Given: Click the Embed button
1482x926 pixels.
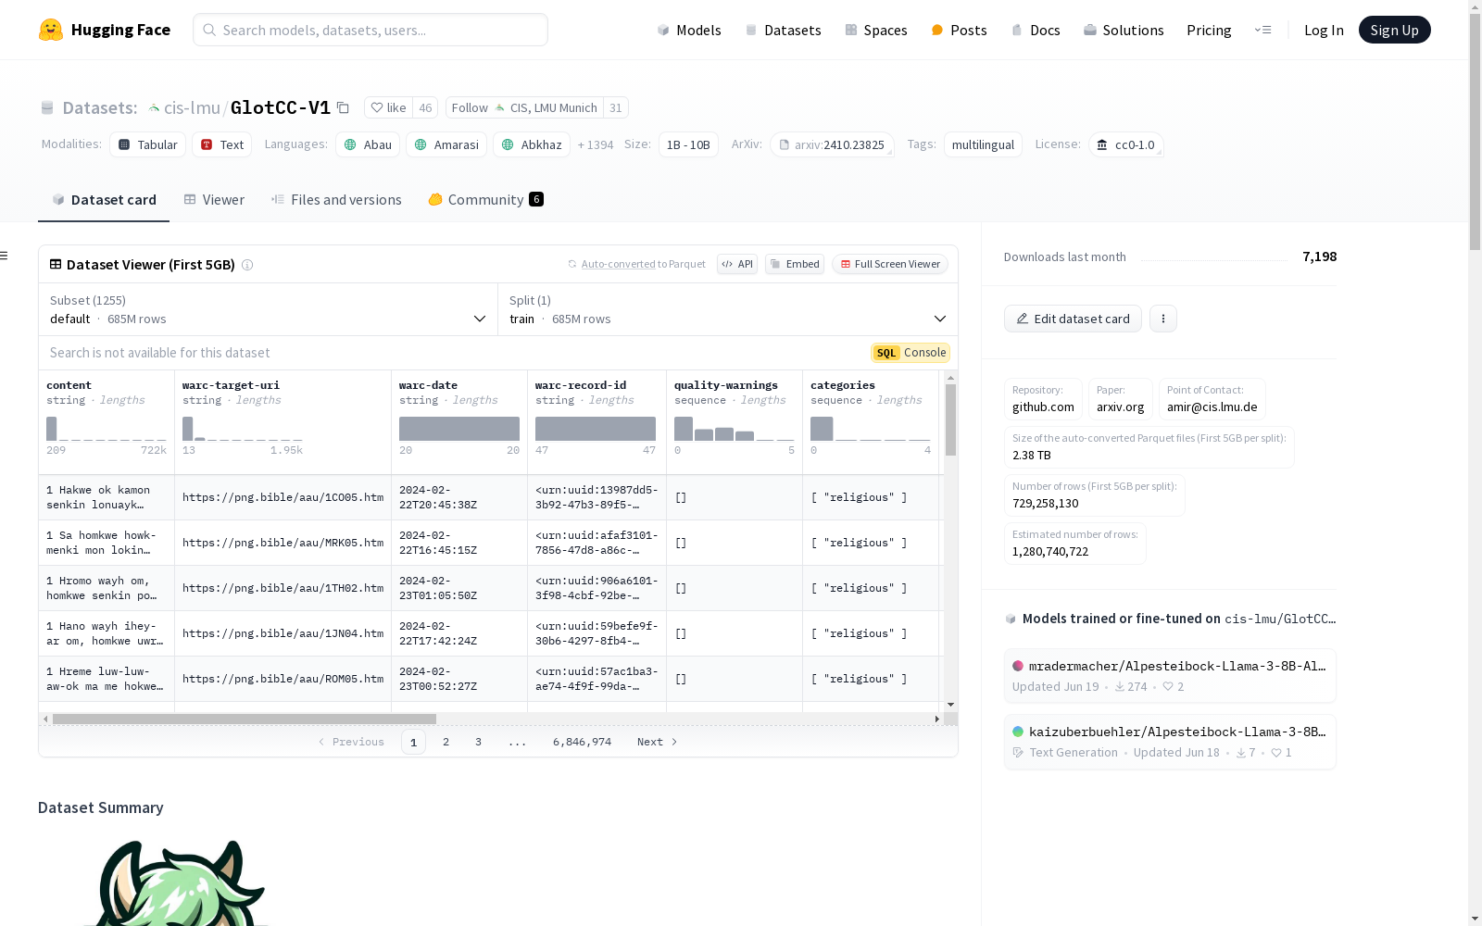Looking at the screenshot, I should click(795, 264).
